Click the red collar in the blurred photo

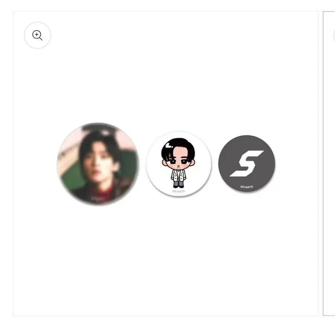click(100, 193)
